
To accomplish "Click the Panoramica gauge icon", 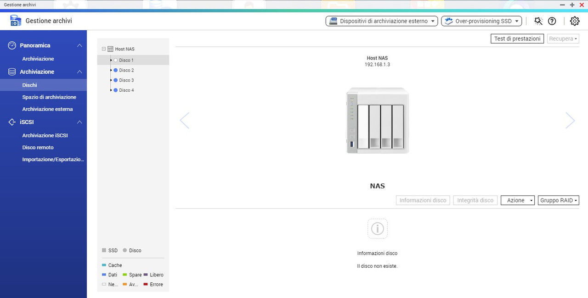I will click(12, 45).
